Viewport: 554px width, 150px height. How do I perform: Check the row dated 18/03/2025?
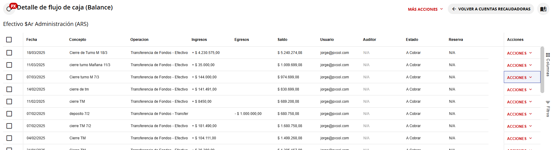tap(9, 53)
